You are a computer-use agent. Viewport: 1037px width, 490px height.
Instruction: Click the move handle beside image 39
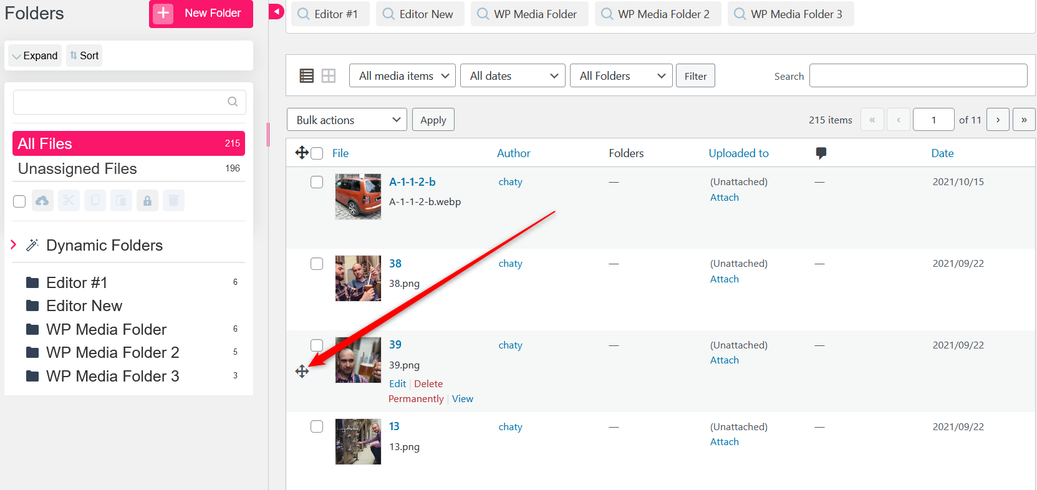point(302,372)
